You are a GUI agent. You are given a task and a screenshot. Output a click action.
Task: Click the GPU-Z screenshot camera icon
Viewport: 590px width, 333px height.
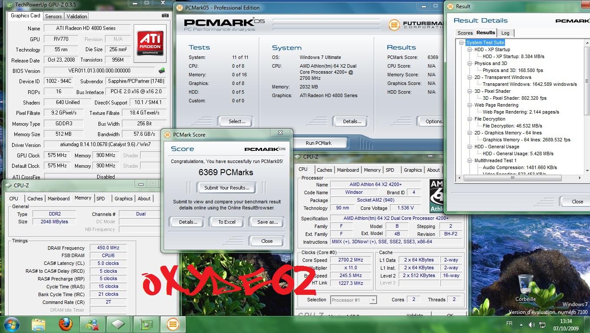(x=165, y=16)
